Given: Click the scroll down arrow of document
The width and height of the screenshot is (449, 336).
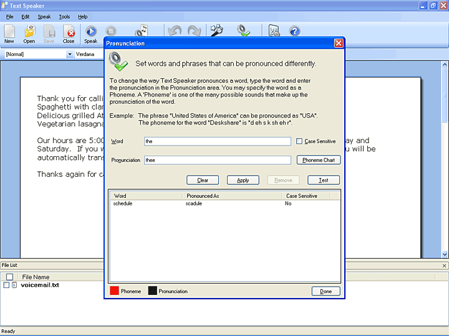Looking at the screenshot, I should [445, 254].
